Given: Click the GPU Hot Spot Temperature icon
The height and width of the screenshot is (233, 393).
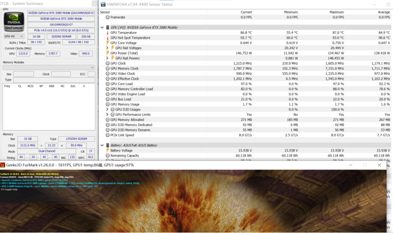Looking at the screenshot, I should [107, 38].
